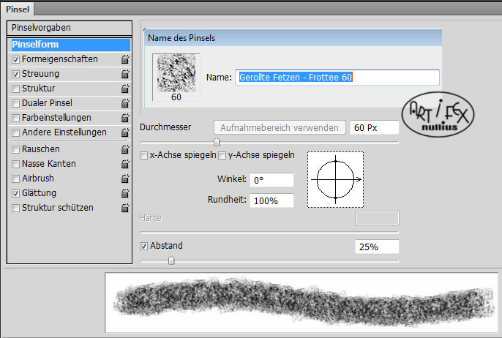Click the brush name input field
Image resolution: width=502 pixels, height=338 pixels.
click(x=337, y=78)
